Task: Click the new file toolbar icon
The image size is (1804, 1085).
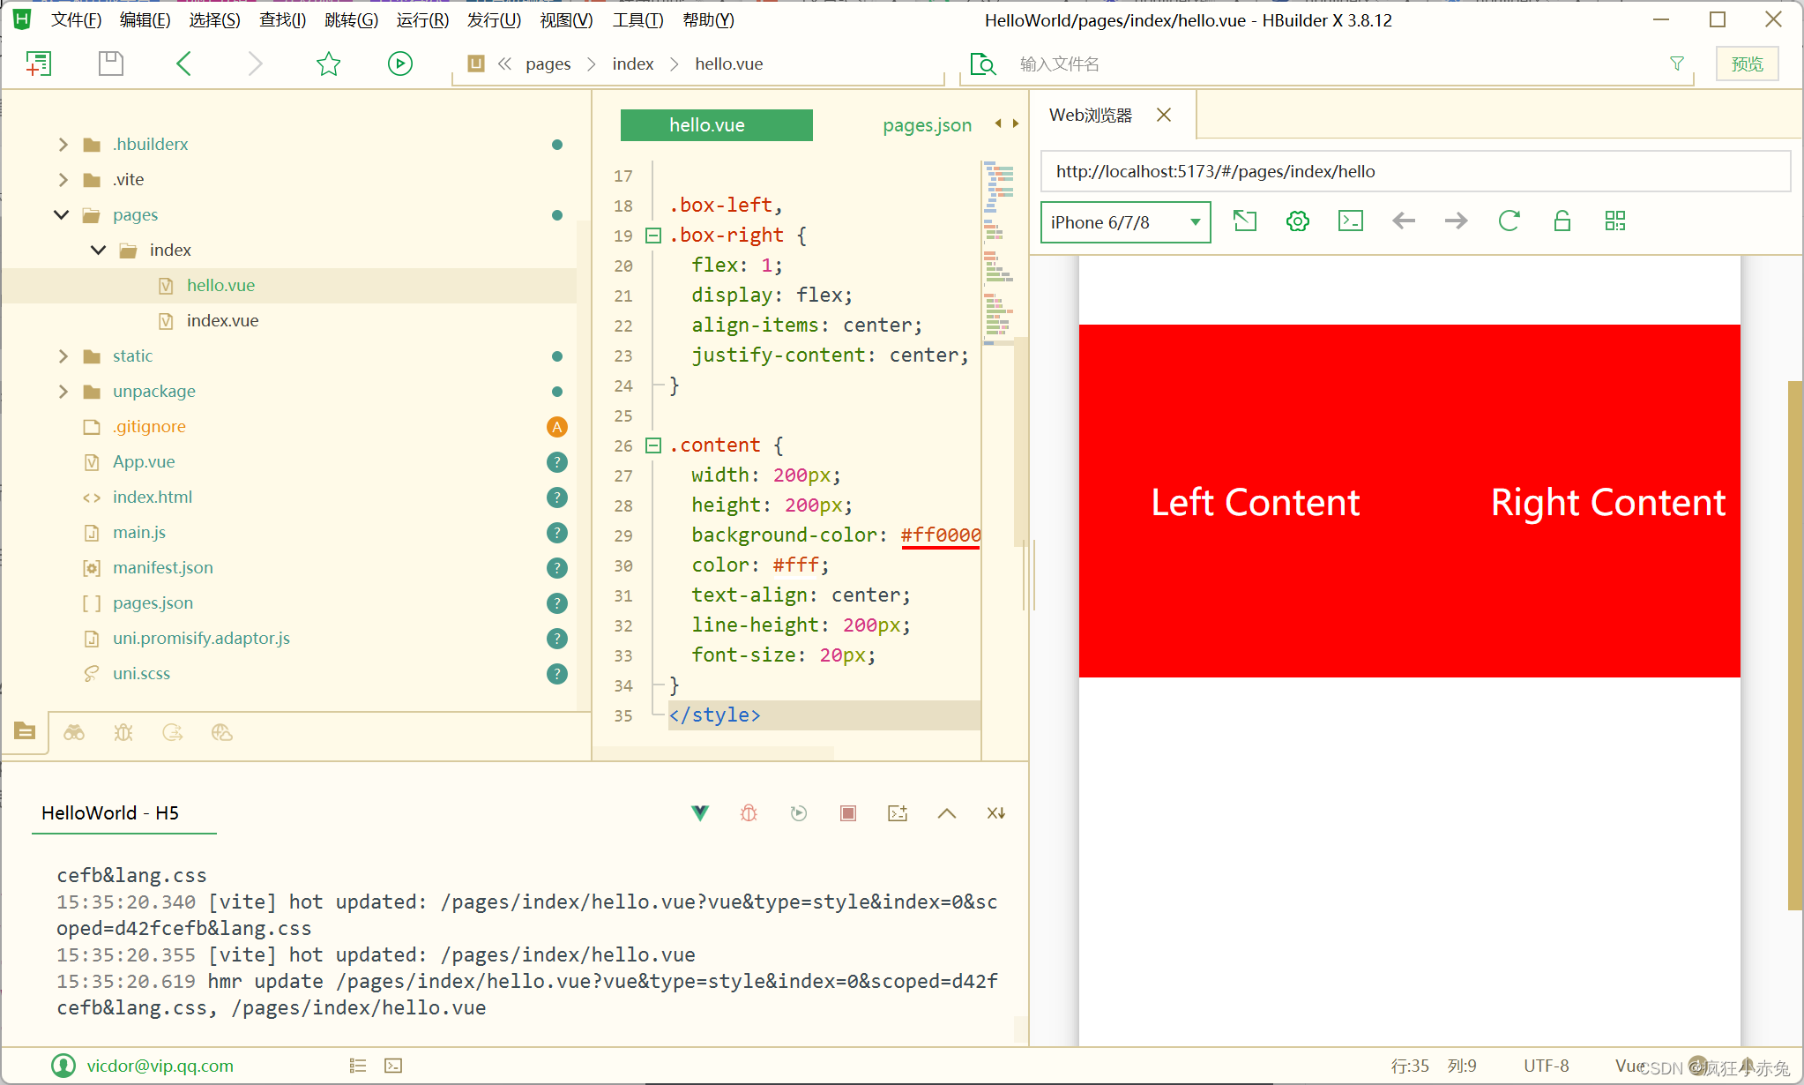Action: coord(39,64)
